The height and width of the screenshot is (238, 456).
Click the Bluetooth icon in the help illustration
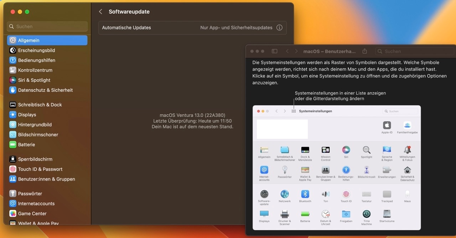pyautogui.click(x=305, y=194)
